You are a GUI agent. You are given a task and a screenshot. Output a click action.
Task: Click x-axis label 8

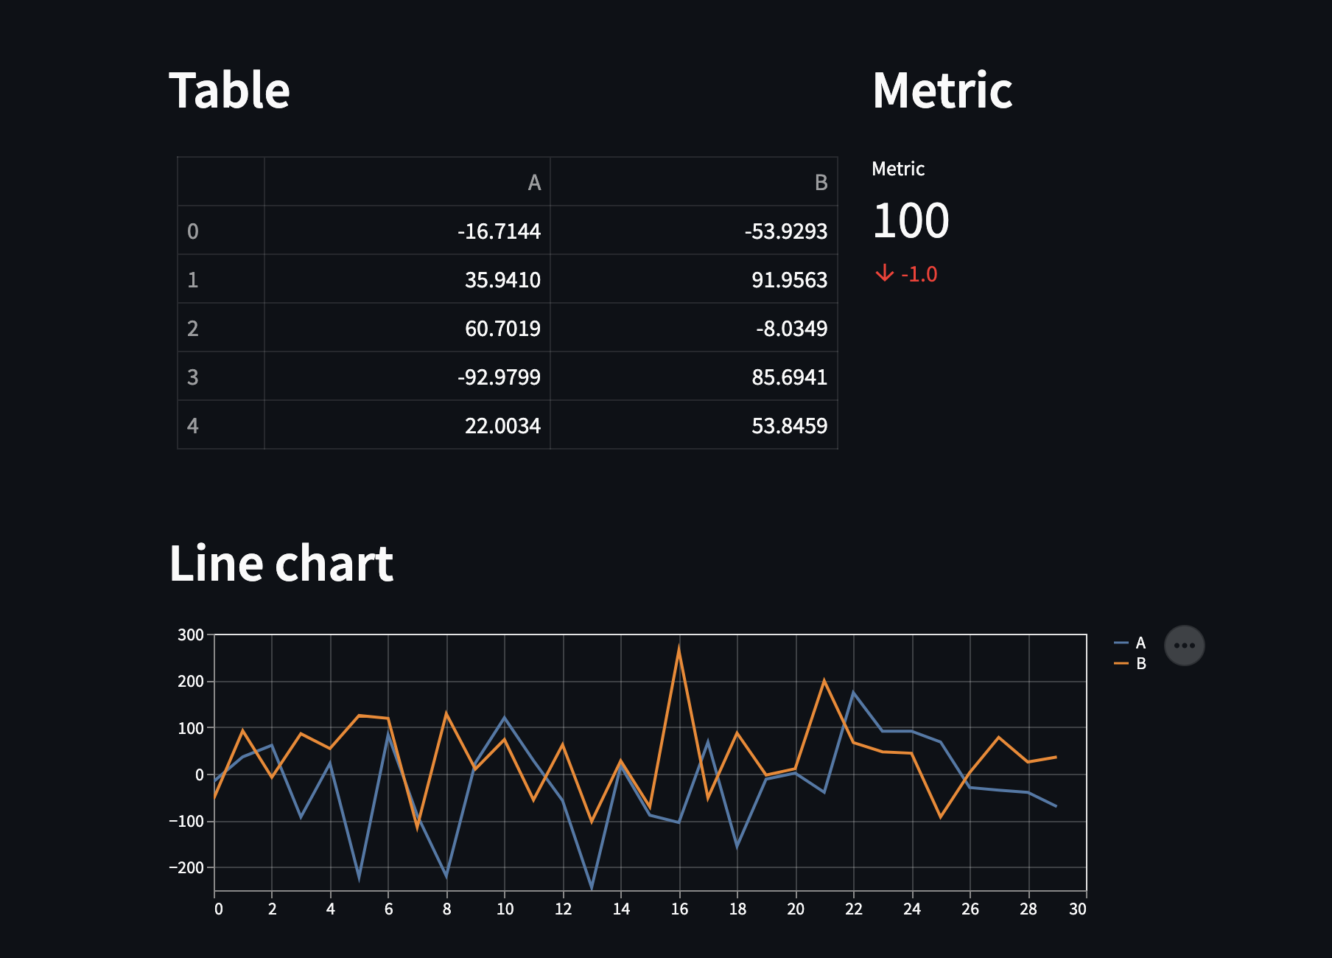click(x=446, y=909)
